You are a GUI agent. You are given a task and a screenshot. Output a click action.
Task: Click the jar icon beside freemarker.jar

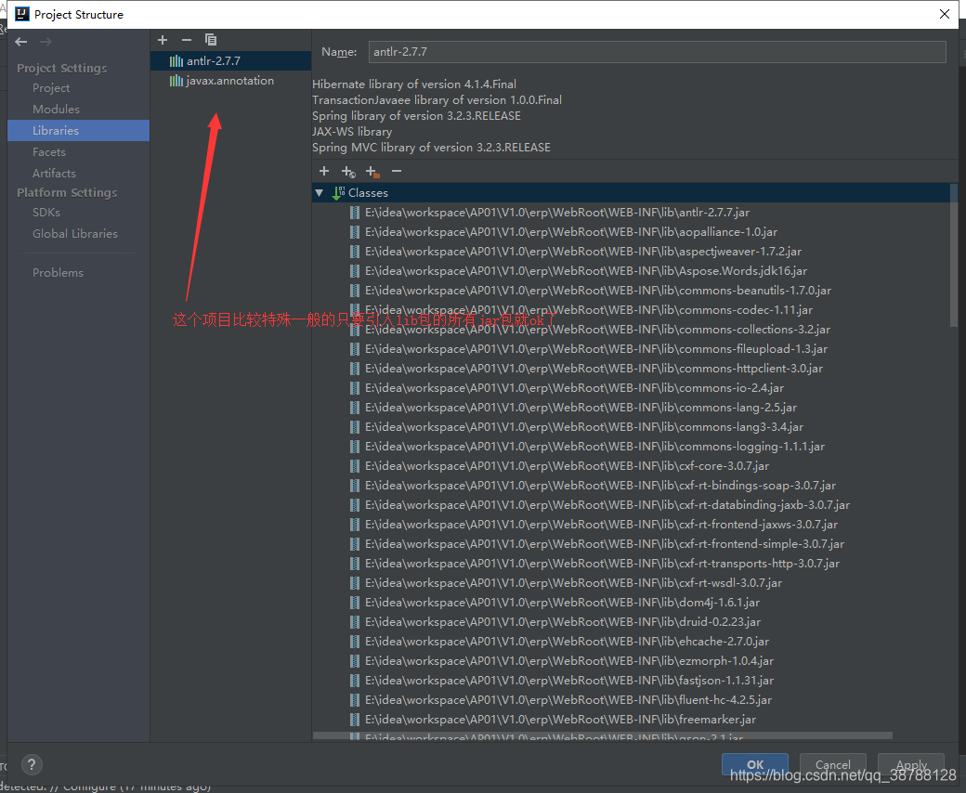point(355,720)
